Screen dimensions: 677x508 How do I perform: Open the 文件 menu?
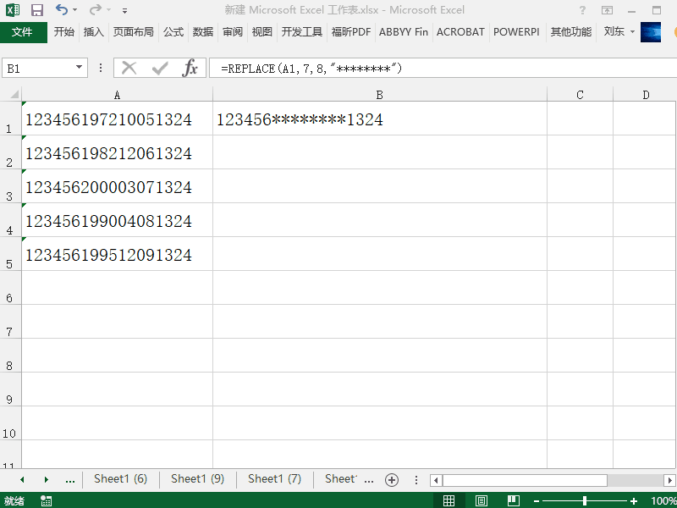(24, 32)
